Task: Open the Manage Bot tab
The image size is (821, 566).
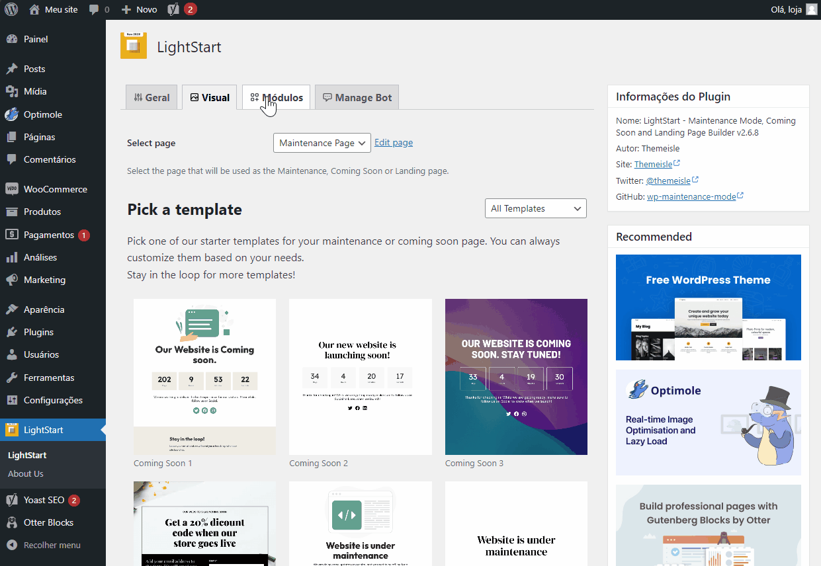Action: (x=357, y=97)
